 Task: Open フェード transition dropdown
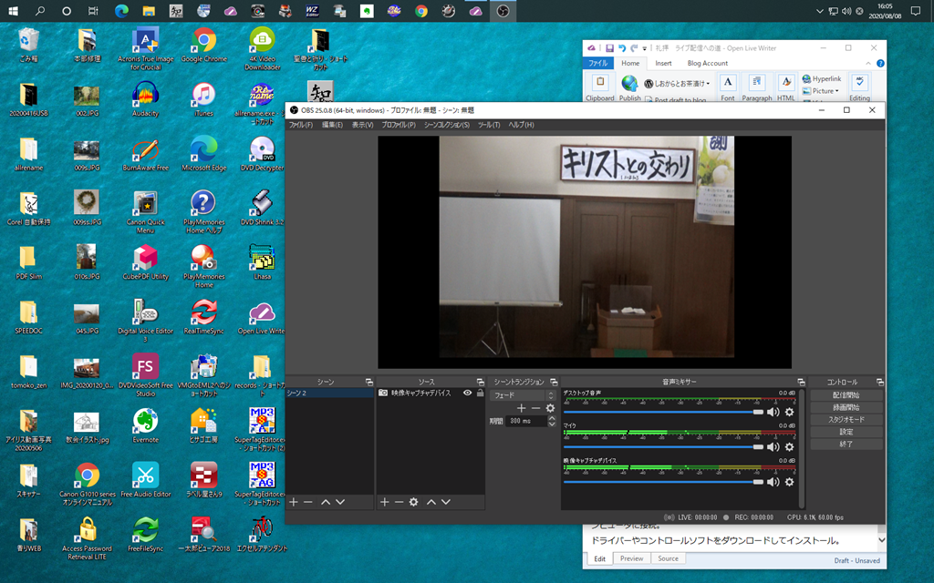pyautogui.click(x=523, y=395)
